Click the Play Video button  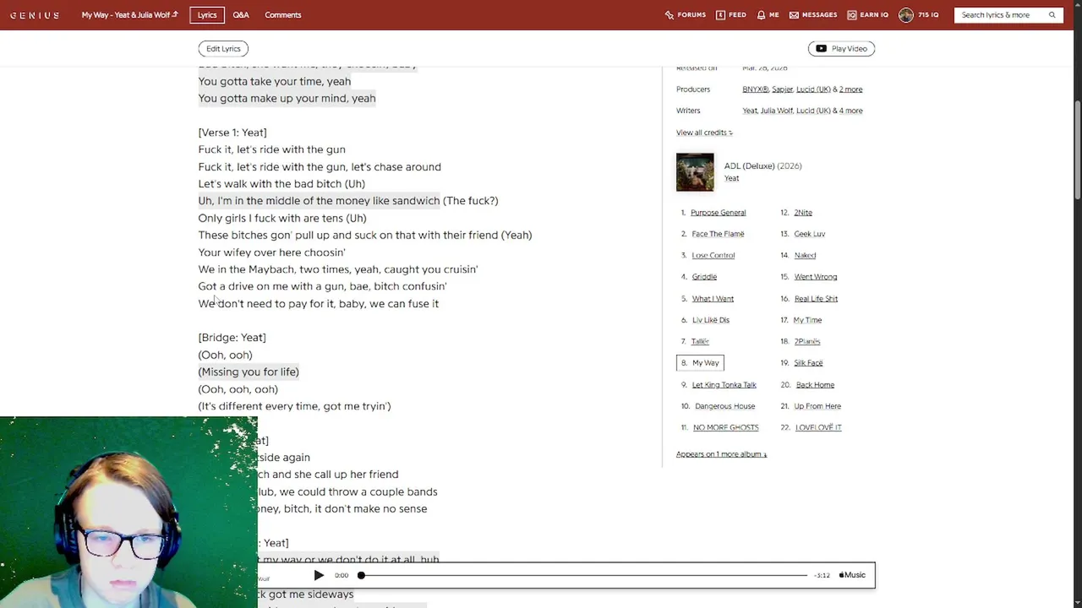coord(841,49)
